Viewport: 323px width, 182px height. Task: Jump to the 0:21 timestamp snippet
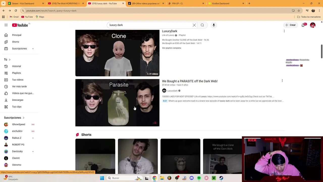[x=165, y=101]
